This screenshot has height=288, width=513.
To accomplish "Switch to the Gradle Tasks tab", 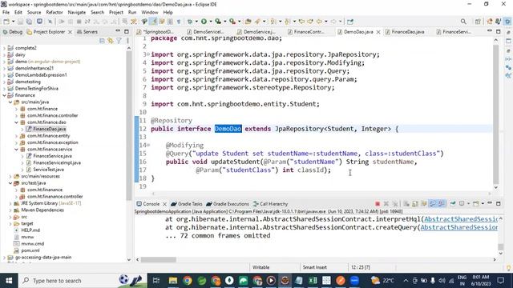I will click(x=187, y=204).
